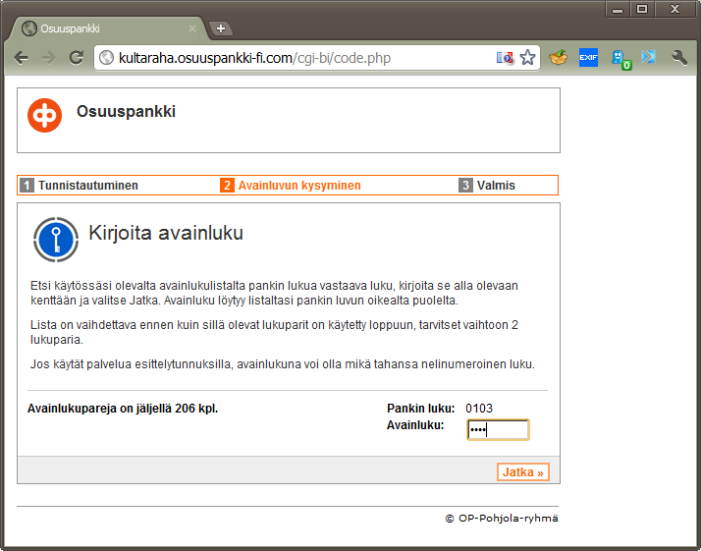Select the Osuuspankki browser tab
This screenshot has width=701, height=551.
[107, 28]
